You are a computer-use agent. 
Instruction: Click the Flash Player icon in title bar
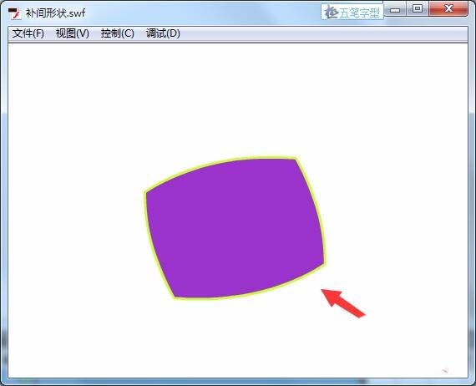click(x=14, y=13)
